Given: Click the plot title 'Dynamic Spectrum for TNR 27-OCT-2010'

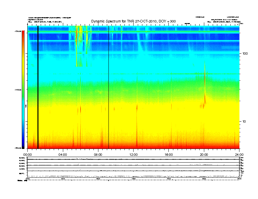Looking at the screenshot, I should pyautogui.click(x=134, y=21).
